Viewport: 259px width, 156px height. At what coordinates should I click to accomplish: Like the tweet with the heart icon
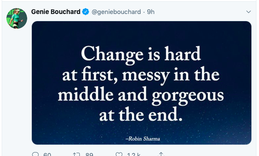(x=119, y=154)
